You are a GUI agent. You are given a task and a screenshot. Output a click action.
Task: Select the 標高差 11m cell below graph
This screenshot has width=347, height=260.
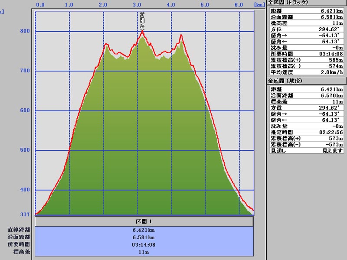(x=144, y=252)
